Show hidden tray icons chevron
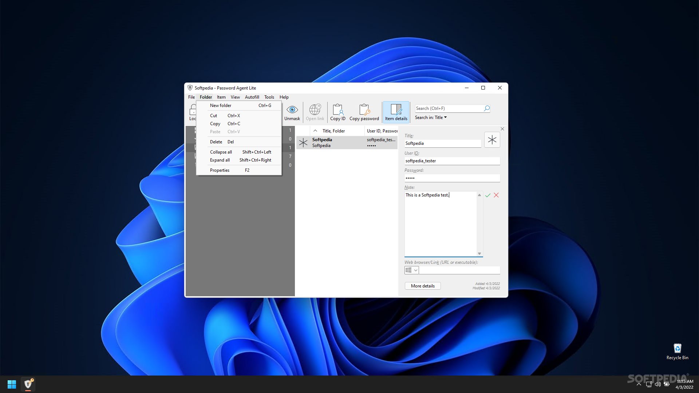 pyautogui.click(x=639, y=384)
